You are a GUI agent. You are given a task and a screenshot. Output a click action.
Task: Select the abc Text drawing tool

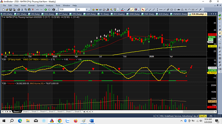[x=179, y=10]
